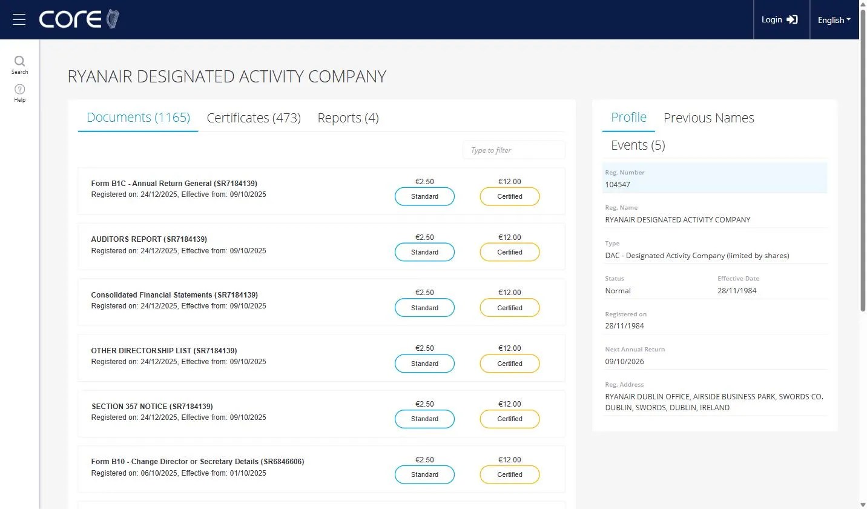Image resolution: width=867 pixels, height=509 pixels.
Task: Order Standard OTHER DIRECTORSHIP LIST
Action: (x=424, y=364)
